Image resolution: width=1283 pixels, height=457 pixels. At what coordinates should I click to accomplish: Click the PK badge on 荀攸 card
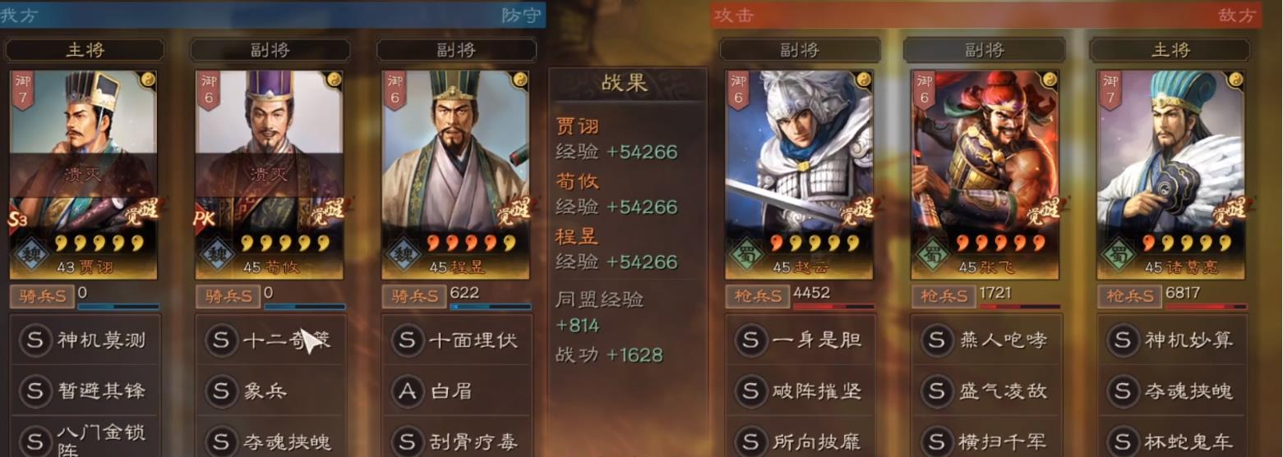206,220
